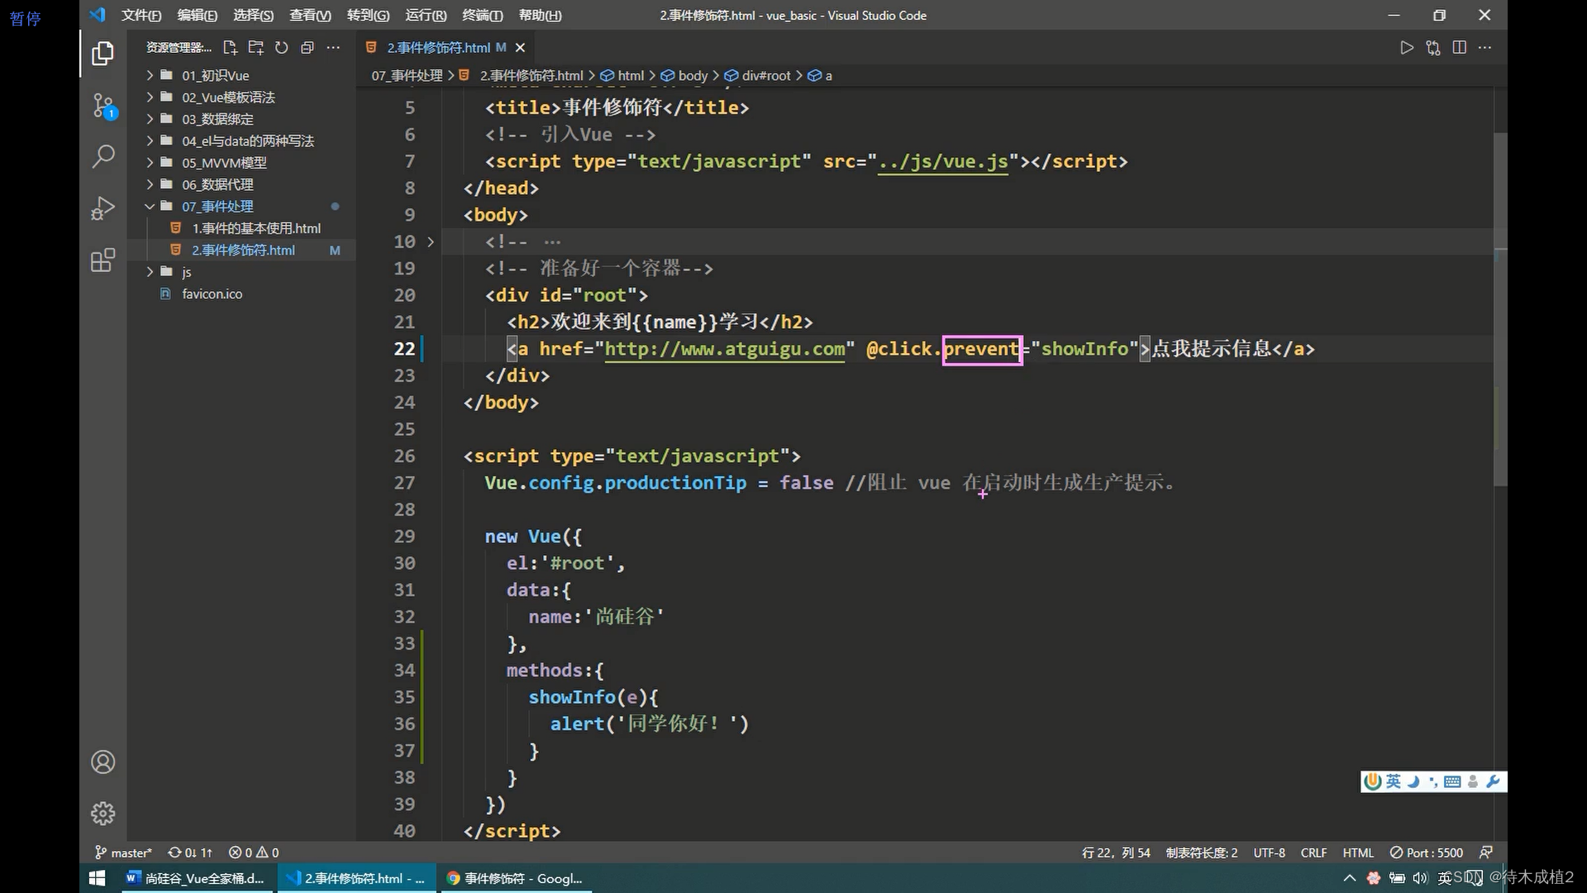Split the editor to the right
This screenshot has width=1587, height=893.
click(1459, 47)
